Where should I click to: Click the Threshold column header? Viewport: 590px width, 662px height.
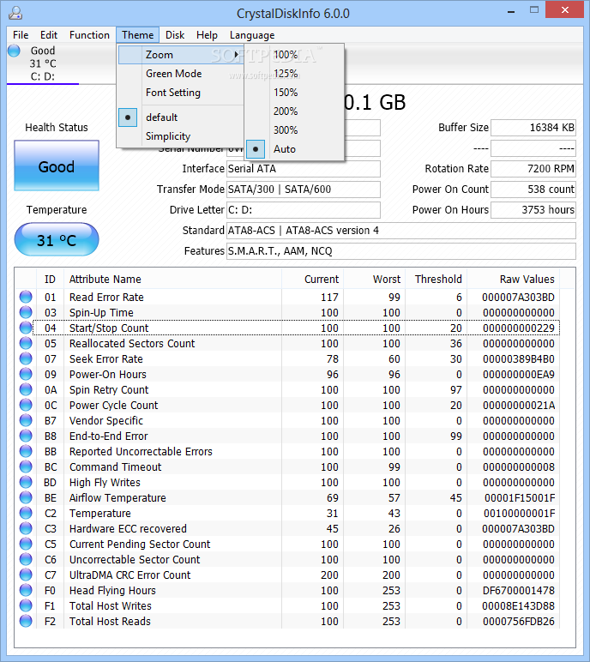436,279
